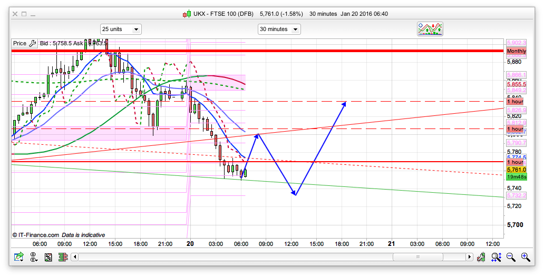The width and height of the screenshot is (544, 277).
Task: Open the 25 units dropdown
Action: (x=121, y=29)
